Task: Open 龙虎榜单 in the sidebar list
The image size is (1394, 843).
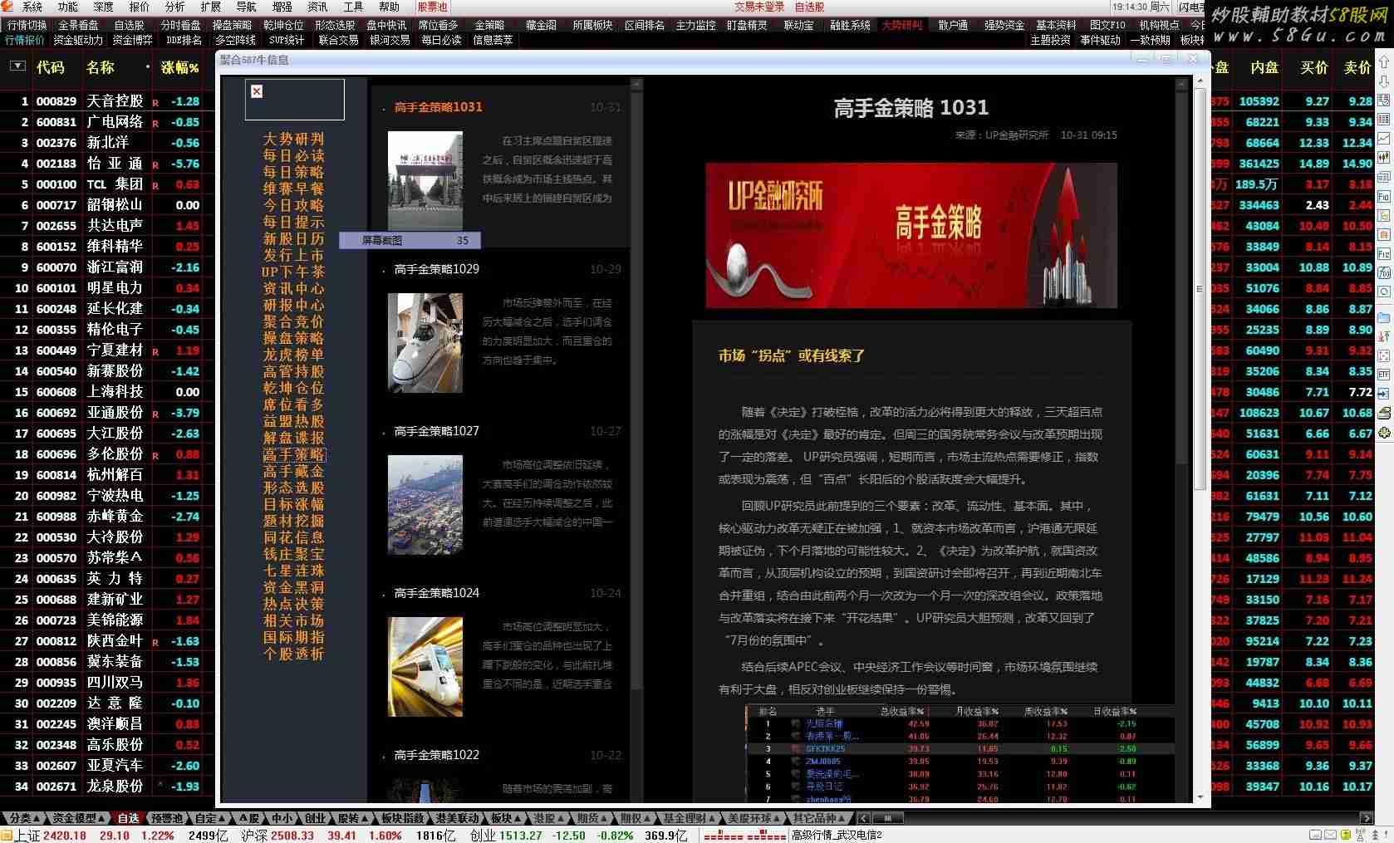Action: coord(293,355)
